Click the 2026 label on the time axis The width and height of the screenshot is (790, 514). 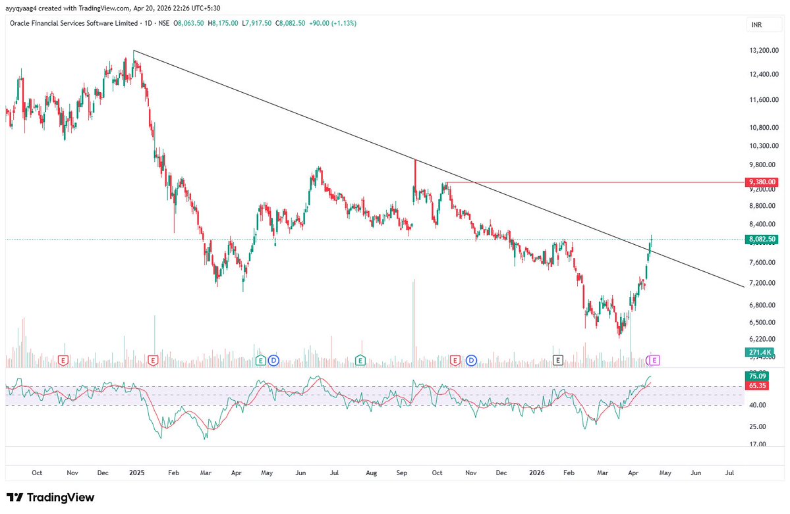[537, 473]
